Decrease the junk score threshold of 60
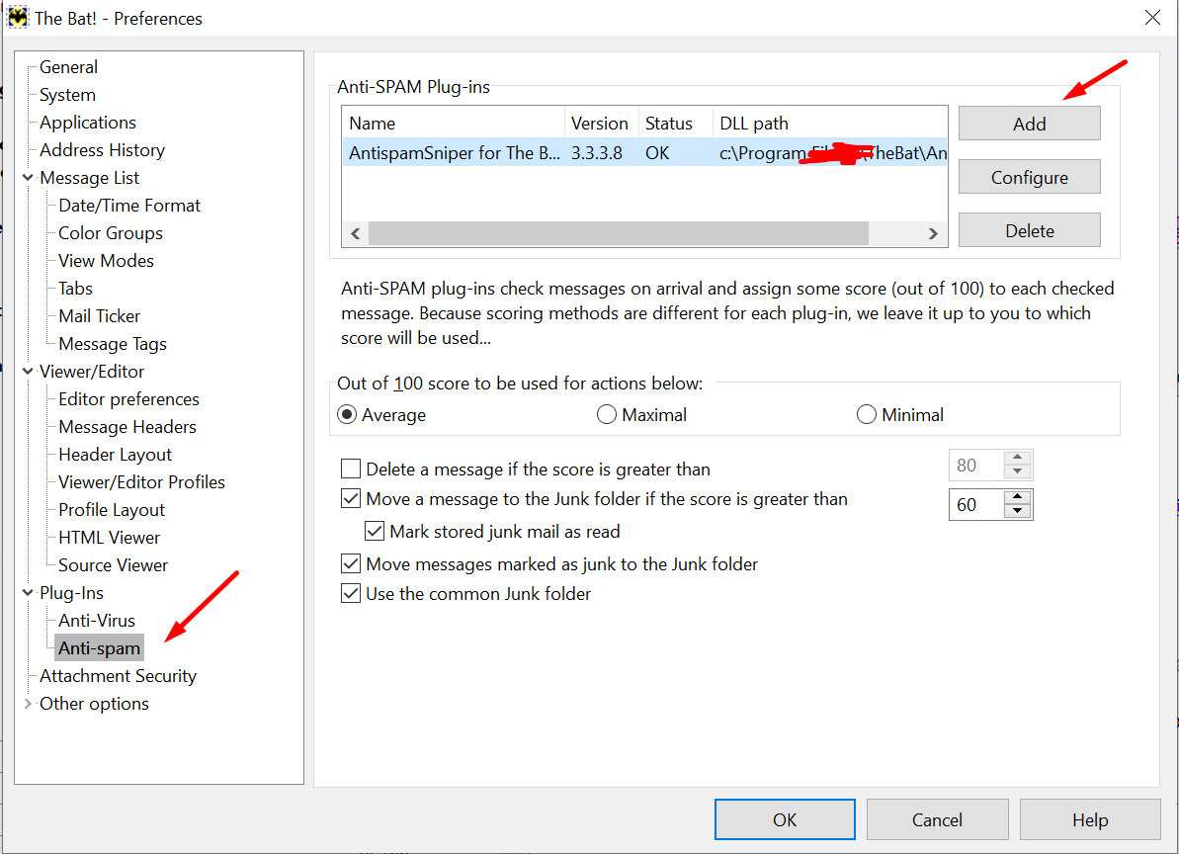This screenshot has width=1179, height=854. click(1017, 511)
